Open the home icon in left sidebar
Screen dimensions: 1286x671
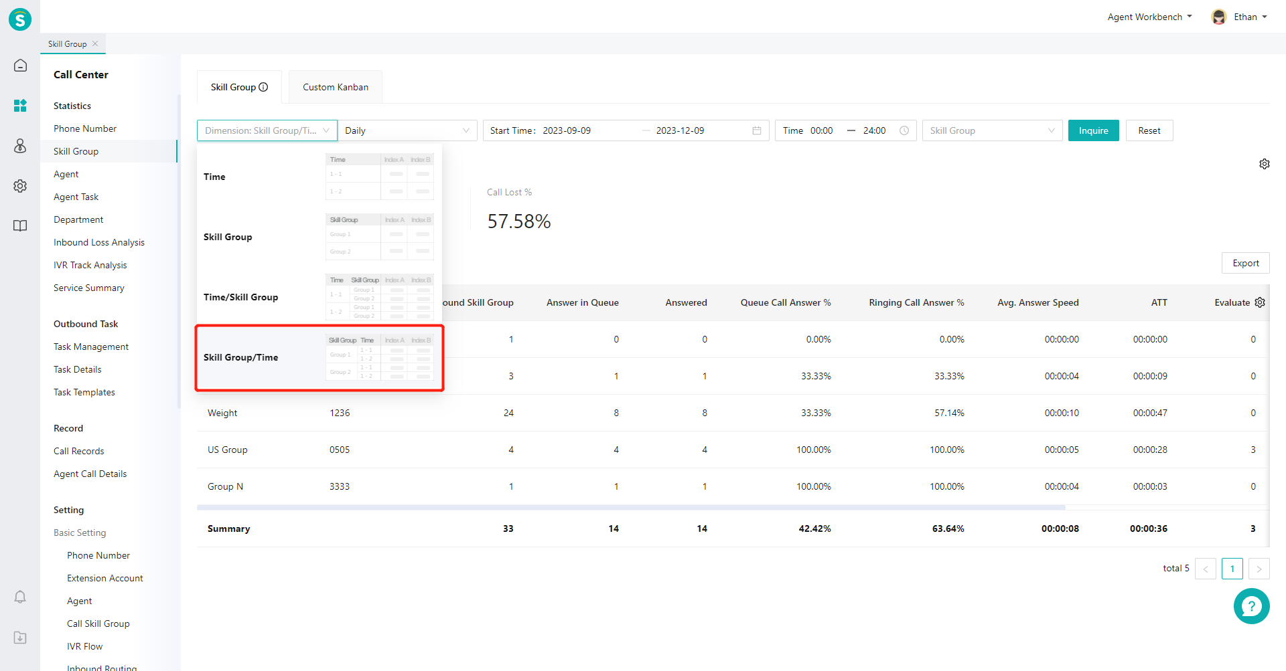click(x=20, y=66)
